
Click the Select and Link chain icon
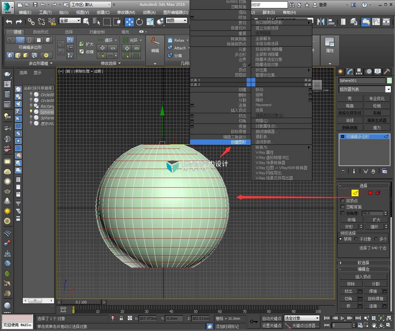tap(31, 22)
